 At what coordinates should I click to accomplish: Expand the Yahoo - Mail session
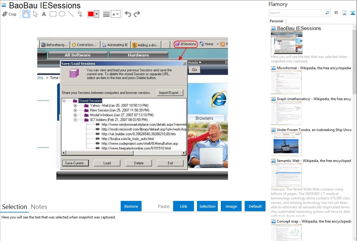click(x=75, y=105)
